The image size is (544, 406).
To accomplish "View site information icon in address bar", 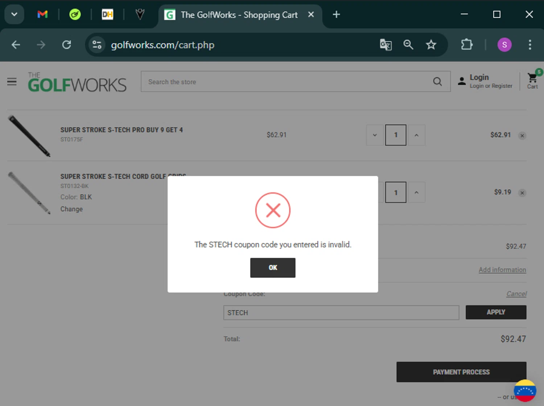I will (x=97, y=45).
